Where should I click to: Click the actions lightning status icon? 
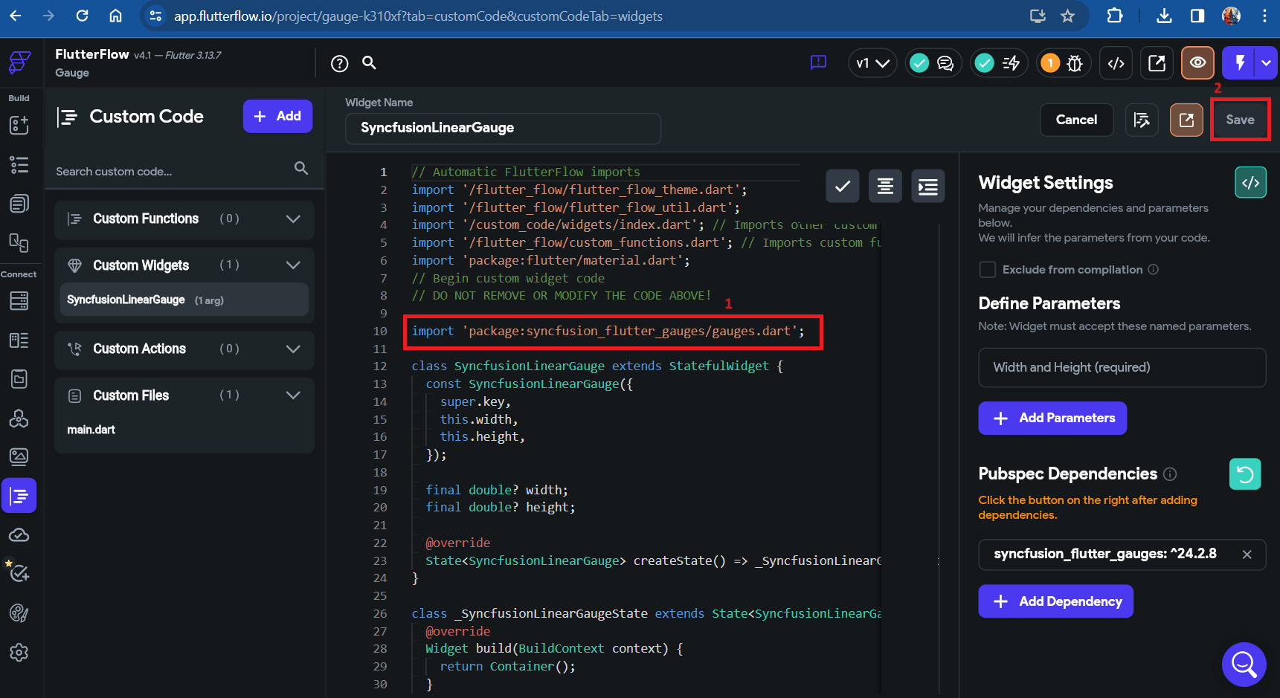point(999,63)
